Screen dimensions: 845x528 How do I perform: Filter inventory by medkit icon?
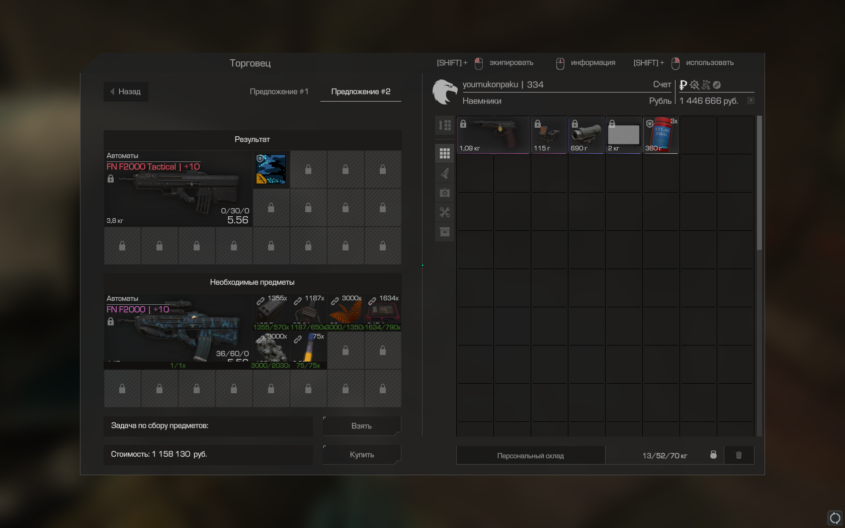pos(445,193)
